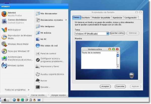Click the 'Texto de la ventana' sample text
This screenshot has height=104, width=151.
pos(91,53)
